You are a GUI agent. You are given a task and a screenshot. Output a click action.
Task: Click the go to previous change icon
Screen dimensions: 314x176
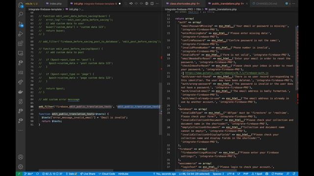point(131,3)
